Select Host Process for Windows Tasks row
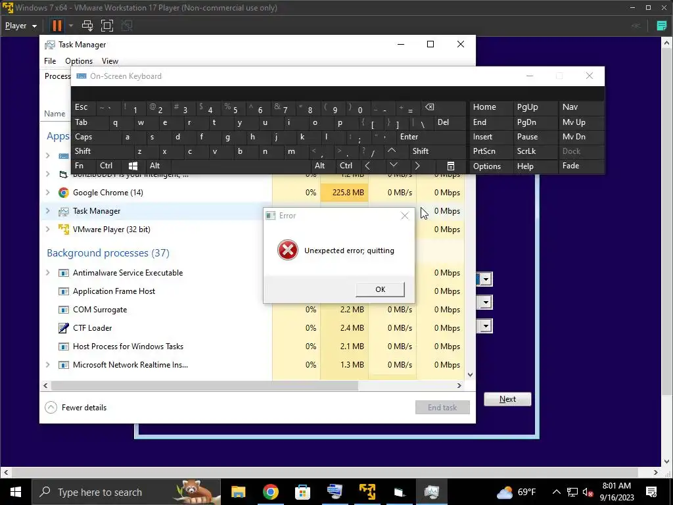 pyautogui.click(x=253, y=346)
